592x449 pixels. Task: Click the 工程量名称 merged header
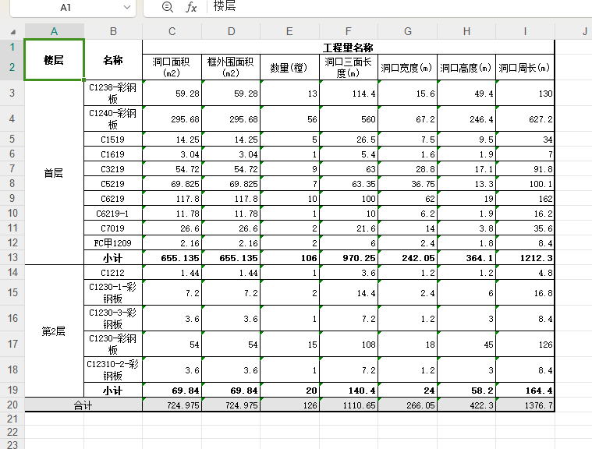pyautogui.click(x=348, y=48)
